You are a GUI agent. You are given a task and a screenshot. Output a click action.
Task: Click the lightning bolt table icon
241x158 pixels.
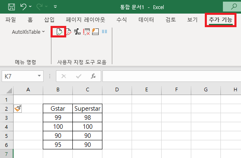pos(95,32)
